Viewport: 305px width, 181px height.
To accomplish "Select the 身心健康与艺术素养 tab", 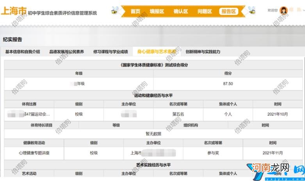I will 157,52.
